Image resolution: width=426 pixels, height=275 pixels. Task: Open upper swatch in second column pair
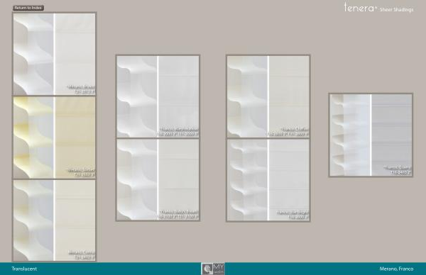pyautogui.click(x=158, y=96)
